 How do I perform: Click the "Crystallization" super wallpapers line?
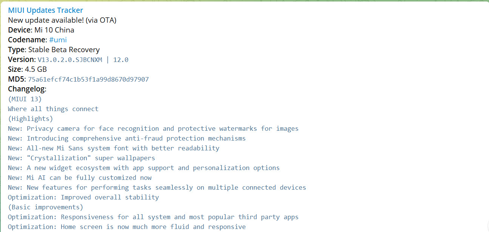[x=82, y=158]
